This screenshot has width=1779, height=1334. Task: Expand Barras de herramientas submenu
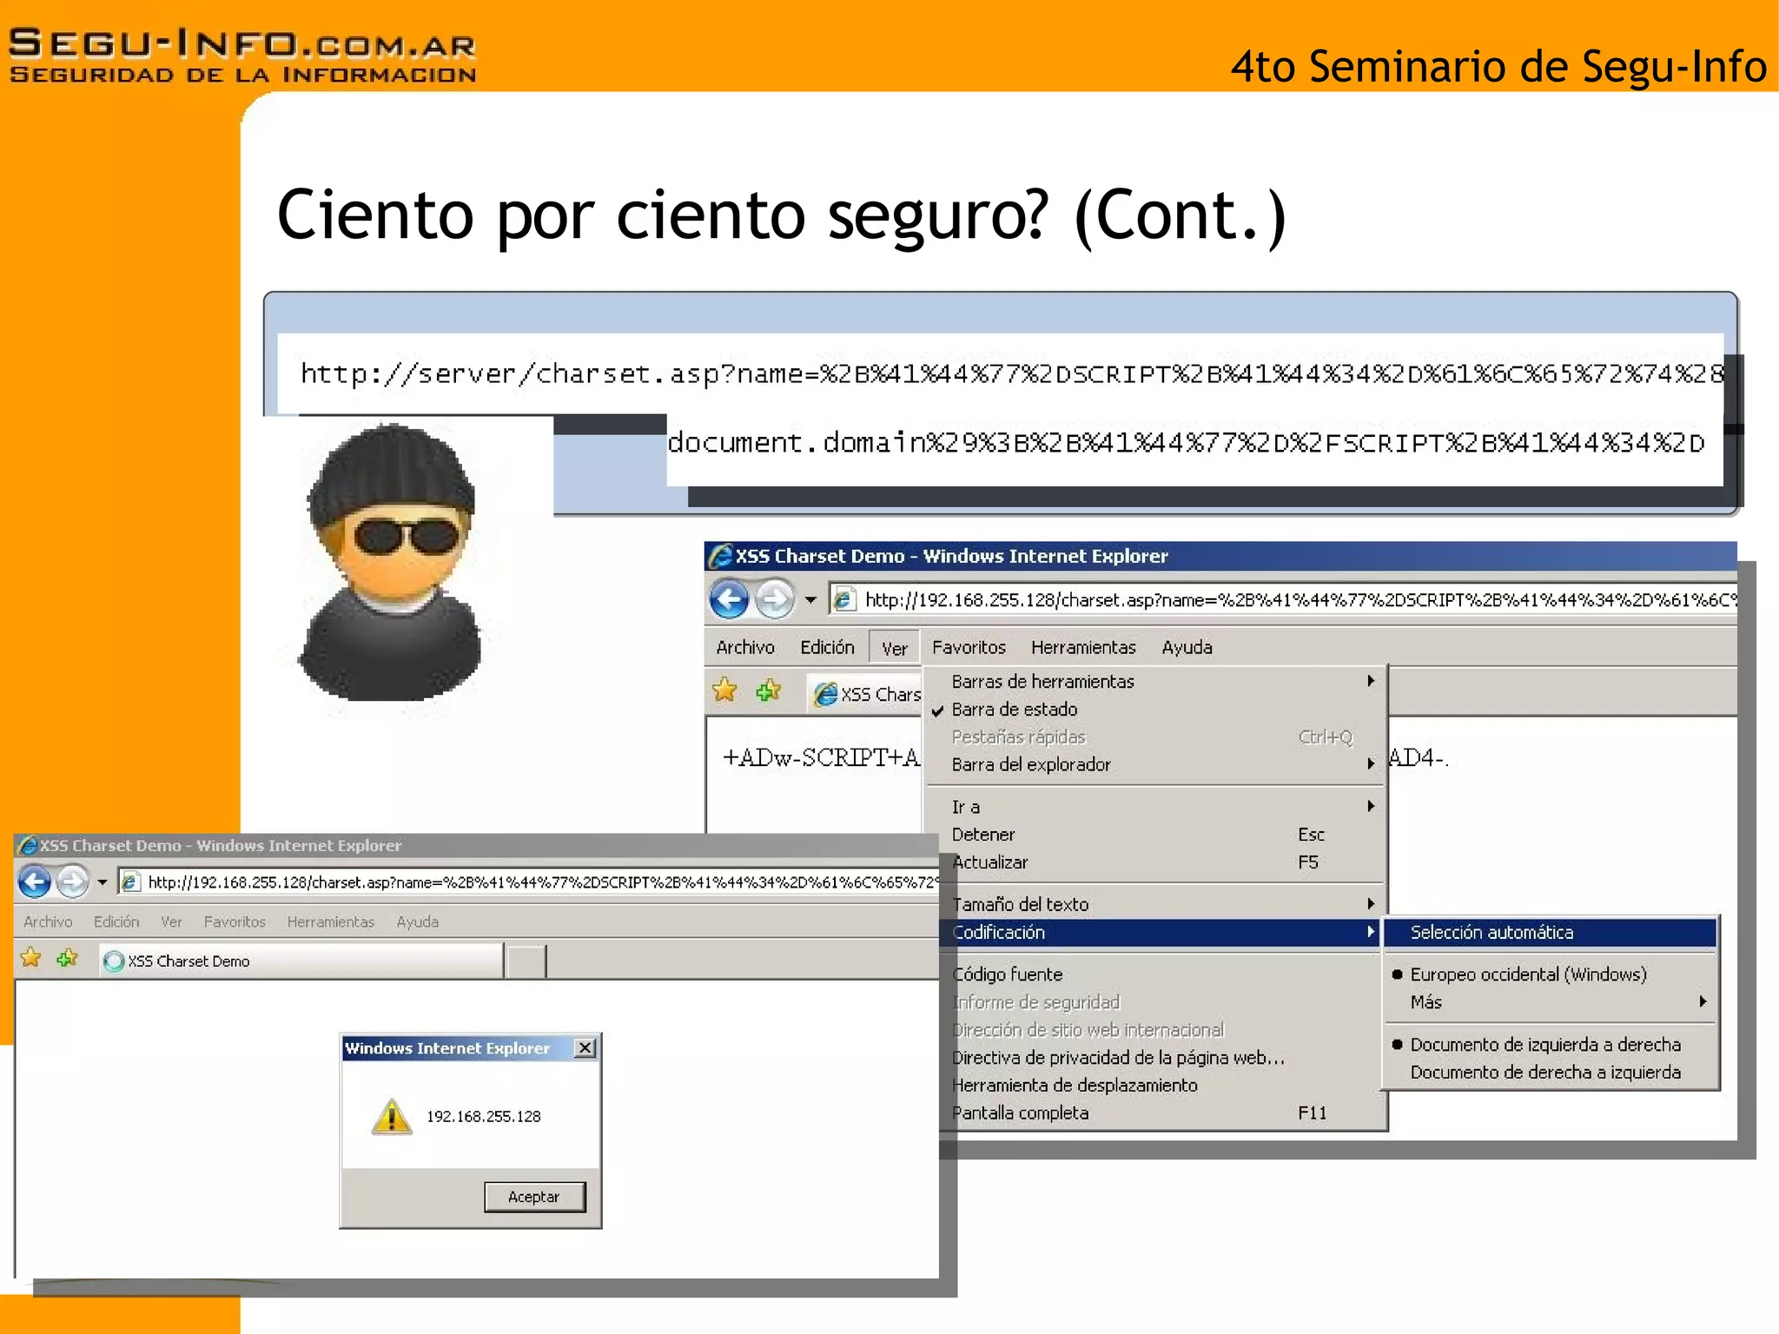(x=1155, y=682)
